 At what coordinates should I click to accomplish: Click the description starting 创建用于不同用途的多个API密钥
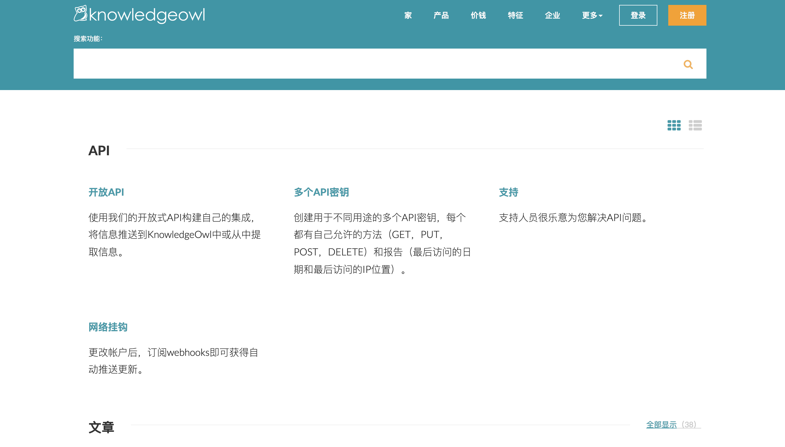(382, 243)
